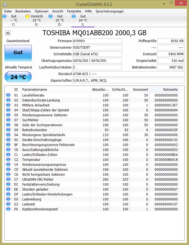Click status orb of Wiederzugewiesene Sektoren row
Image resolution: width=189 pixels, height=245 pixels.
pyautogui.click(x=8, y=115)
